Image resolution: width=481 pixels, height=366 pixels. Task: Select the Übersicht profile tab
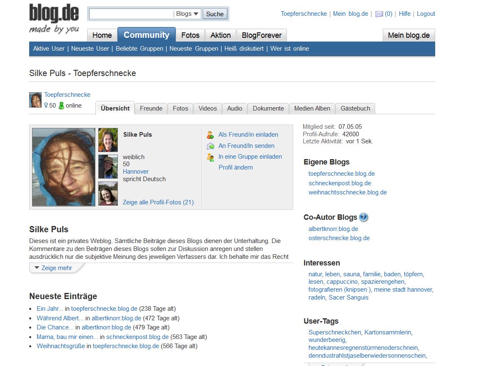(x=115, y=108)
